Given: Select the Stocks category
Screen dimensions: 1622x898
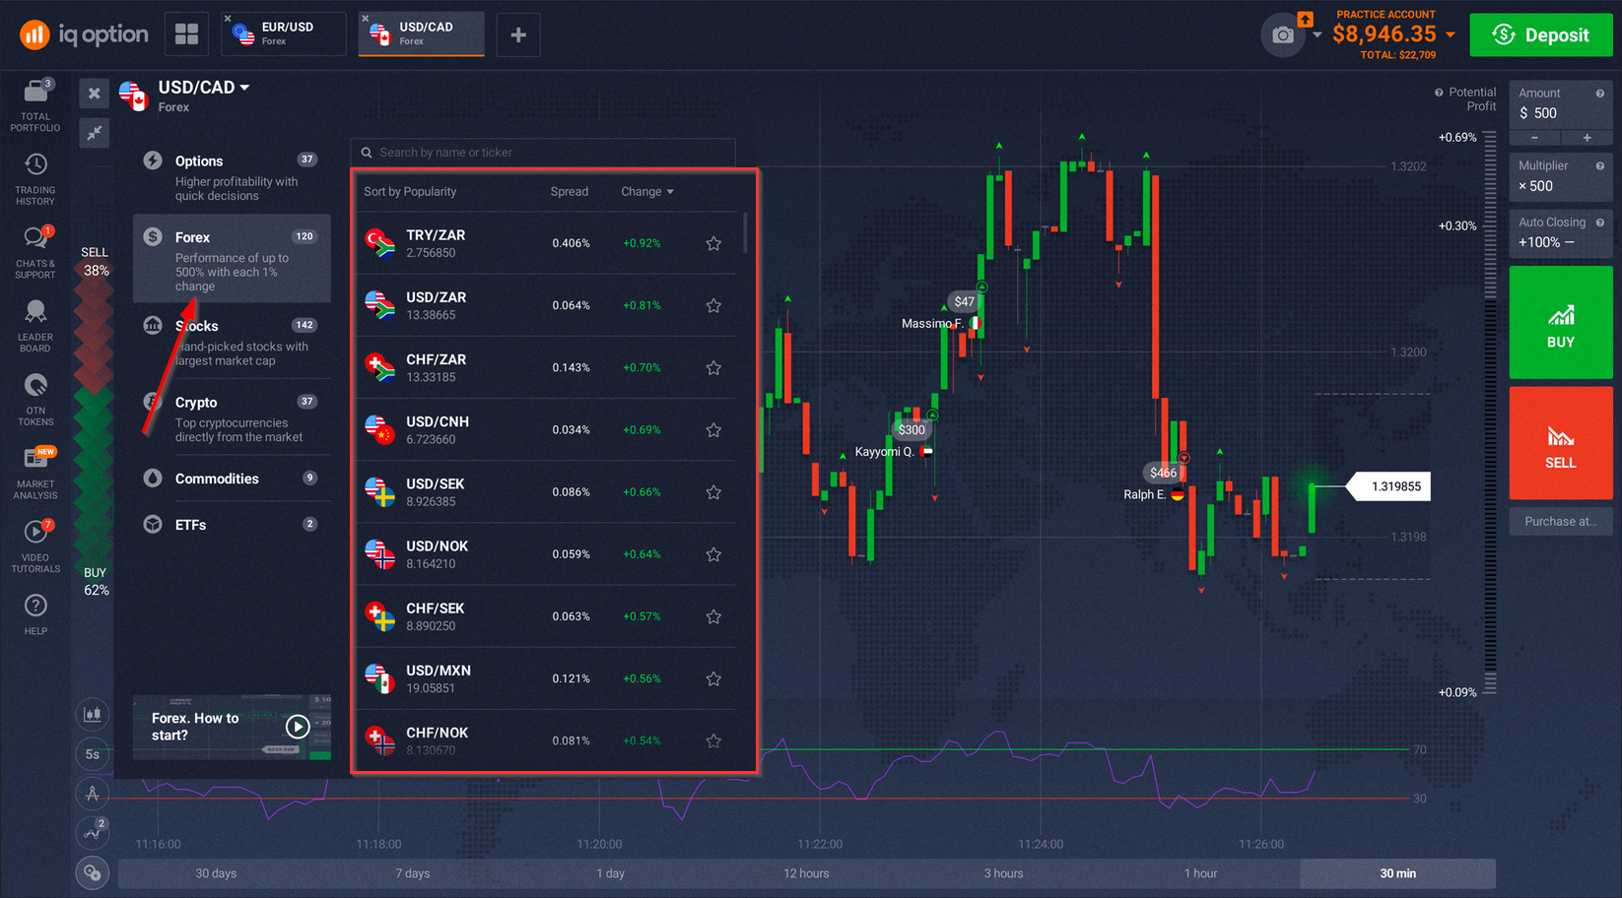Looking at the screenshot, I should click(x=232, y=341).
